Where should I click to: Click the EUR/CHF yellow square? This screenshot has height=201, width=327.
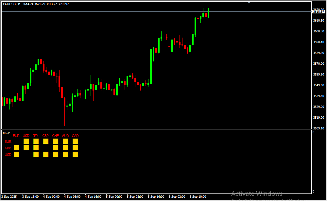tap(56, 141)
